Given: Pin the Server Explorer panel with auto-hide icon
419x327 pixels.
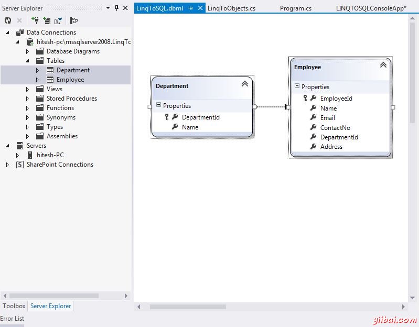Looking at the screenshot, I should (x=116, y=8).
